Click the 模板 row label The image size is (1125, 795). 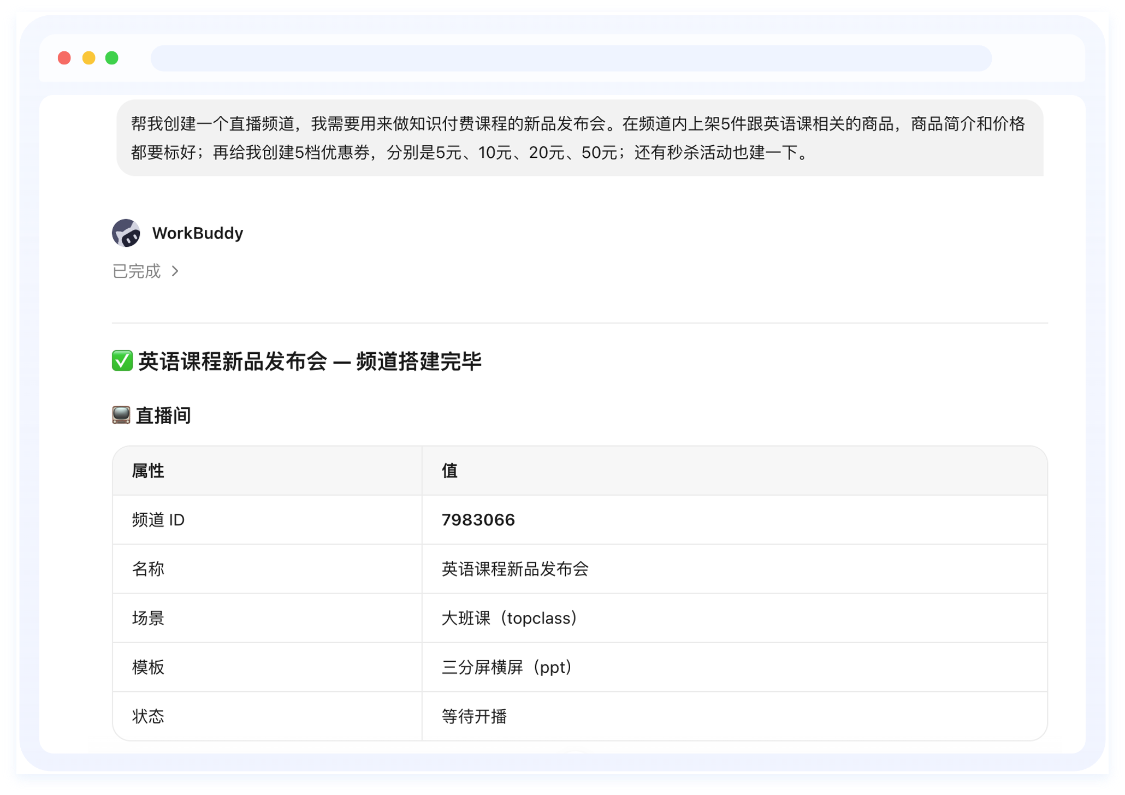(x=148, y=667)
